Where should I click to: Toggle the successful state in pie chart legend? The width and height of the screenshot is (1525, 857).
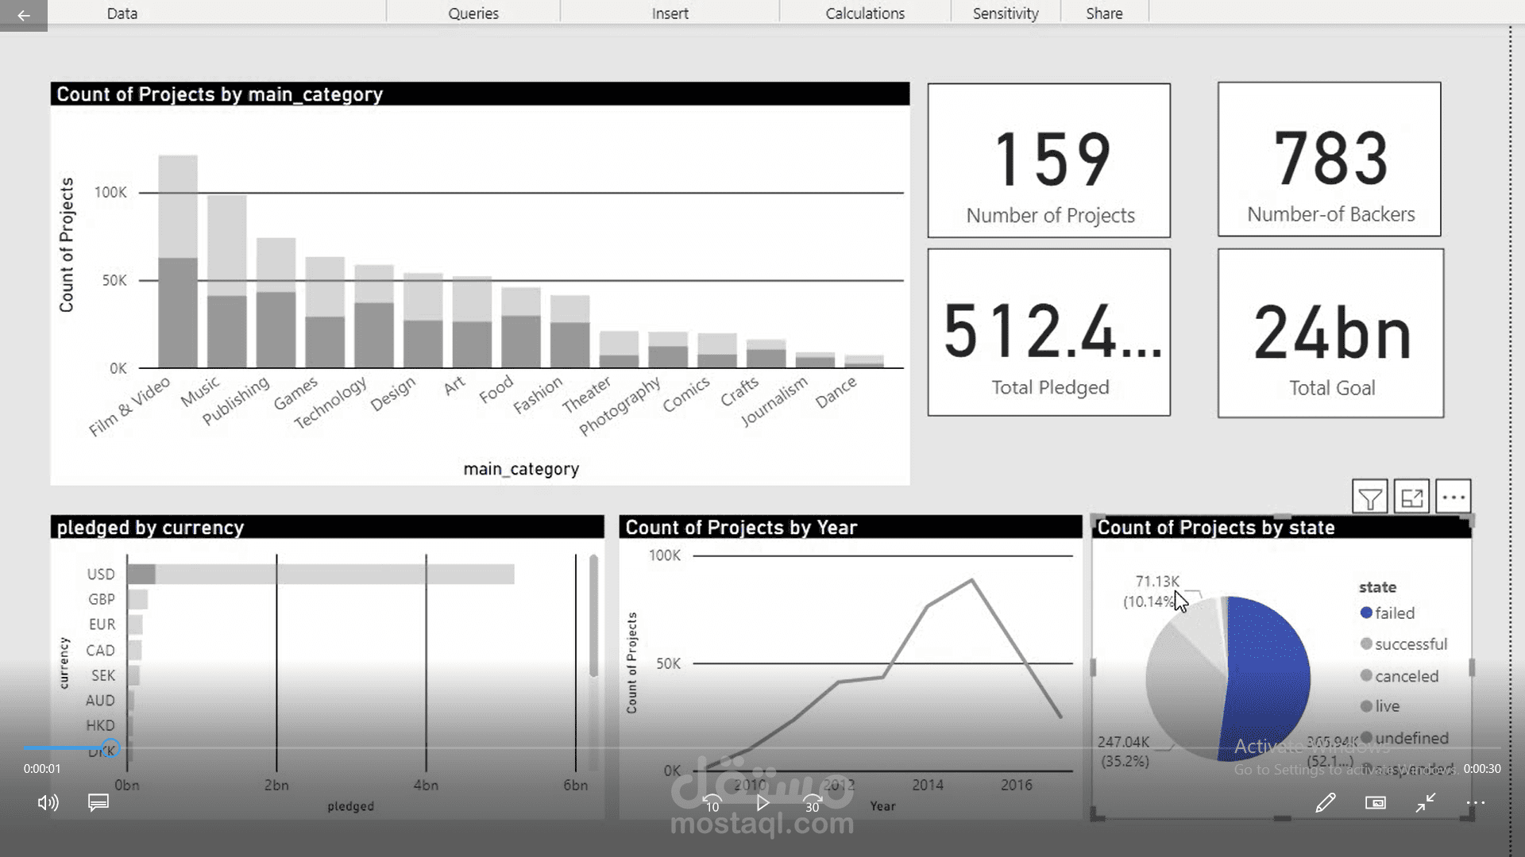click(x=1411, y=644)
